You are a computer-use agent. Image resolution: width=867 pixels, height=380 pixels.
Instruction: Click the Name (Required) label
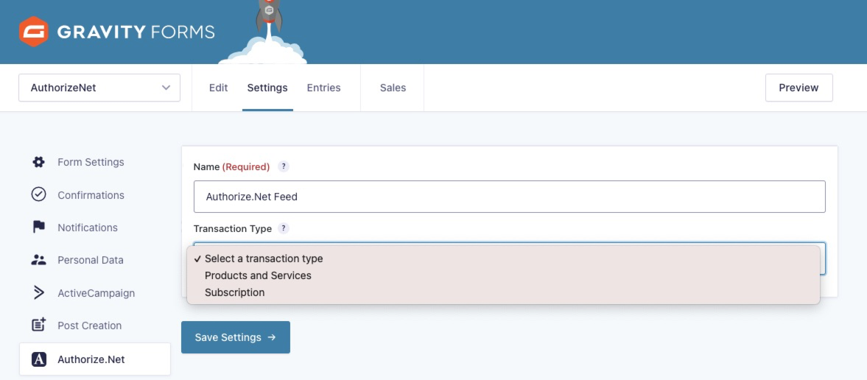(x=232, y=166)
